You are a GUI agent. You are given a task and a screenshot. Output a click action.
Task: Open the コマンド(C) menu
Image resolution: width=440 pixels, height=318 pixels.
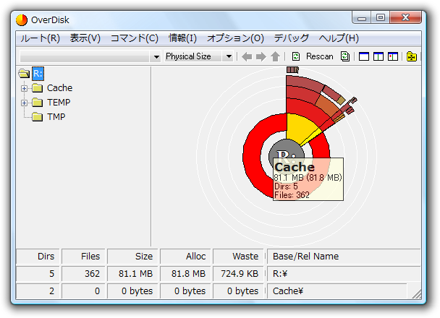(135, 38)
